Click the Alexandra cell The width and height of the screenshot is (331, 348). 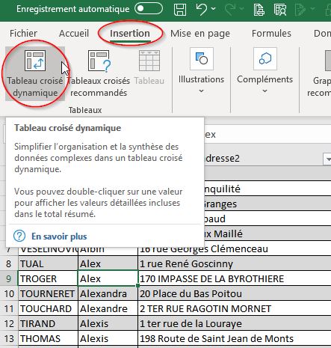pos(108,293)
